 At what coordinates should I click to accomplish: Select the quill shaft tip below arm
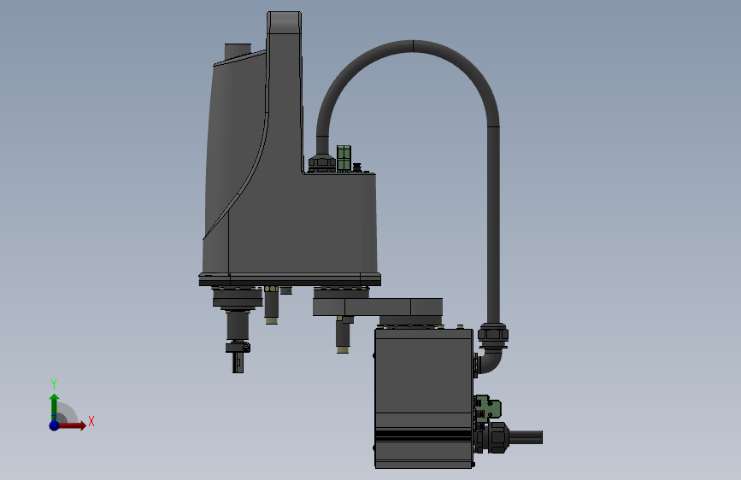click(x=238, y=363)
